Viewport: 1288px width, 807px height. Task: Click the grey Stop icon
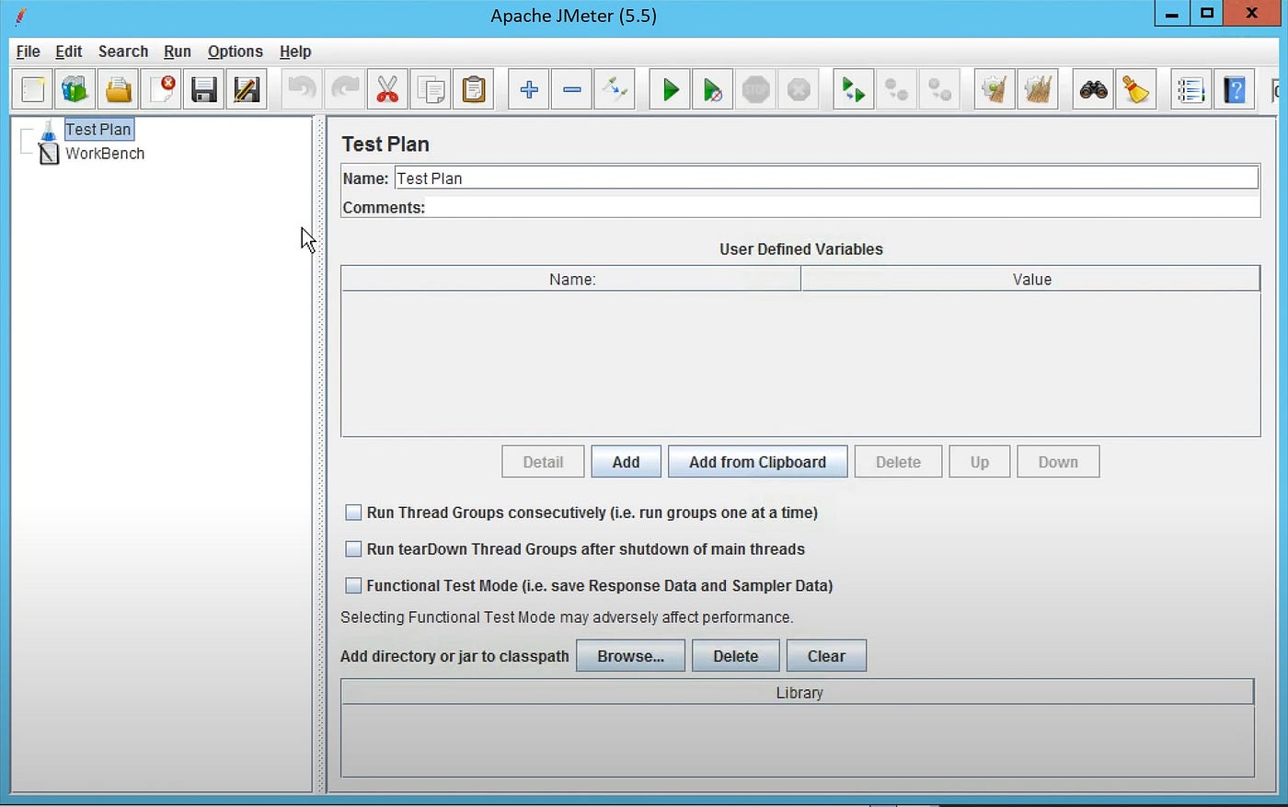755,89
